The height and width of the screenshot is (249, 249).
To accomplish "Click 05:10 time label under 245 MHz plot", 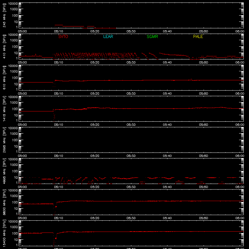I will click(59, 31).
